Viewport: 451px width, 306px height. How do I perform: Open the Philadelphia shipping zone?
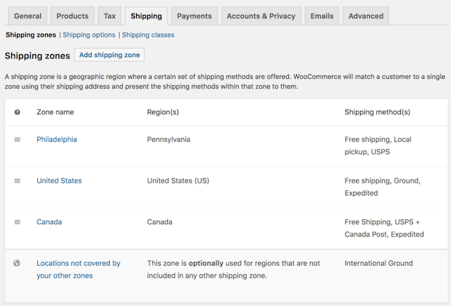point(56,140)
